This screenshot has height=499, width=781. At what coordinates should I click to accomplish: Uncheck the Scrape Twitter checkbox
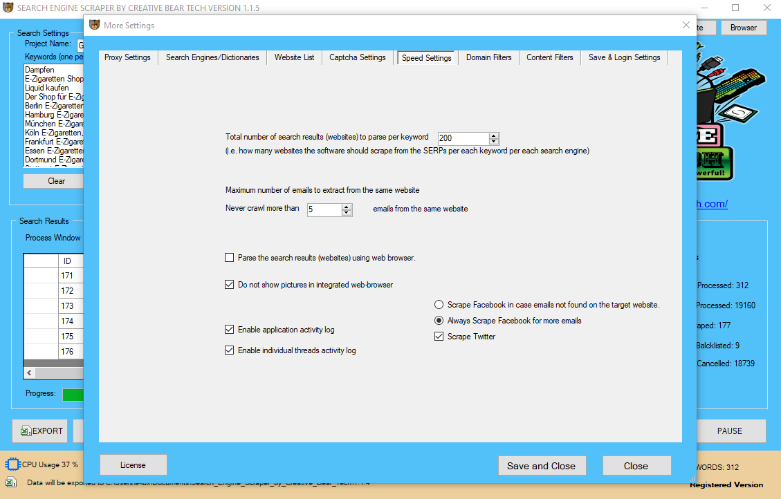tap(439, 337)
